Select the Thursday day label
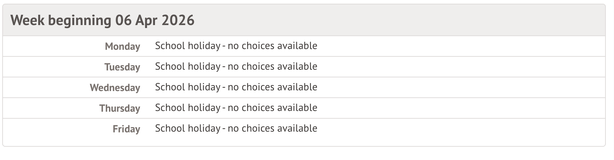Image resolution: width=614 pixels, height=160 pixels. point(120,108)
